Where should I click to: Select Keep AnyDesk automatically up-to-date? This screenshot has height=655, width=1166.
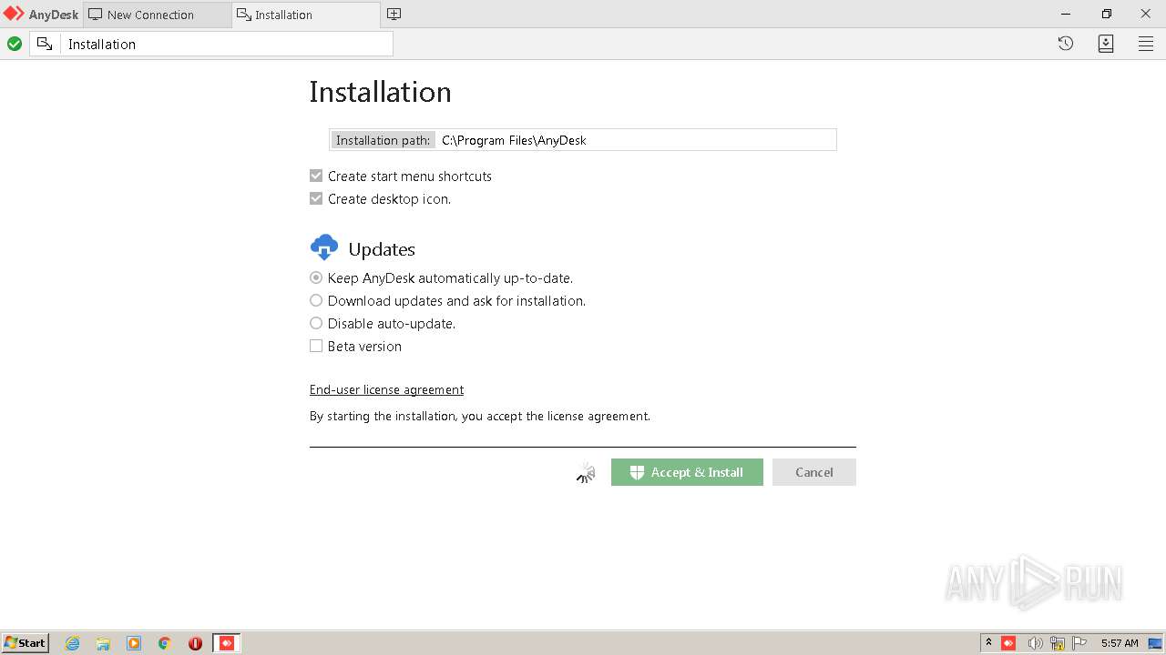(316, 277)
